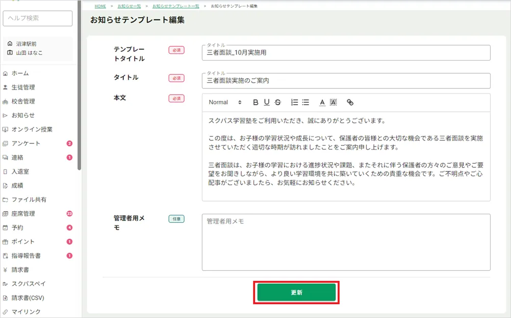
Task: Click into the 管理者用メモ text area
Action: point(346,242)
